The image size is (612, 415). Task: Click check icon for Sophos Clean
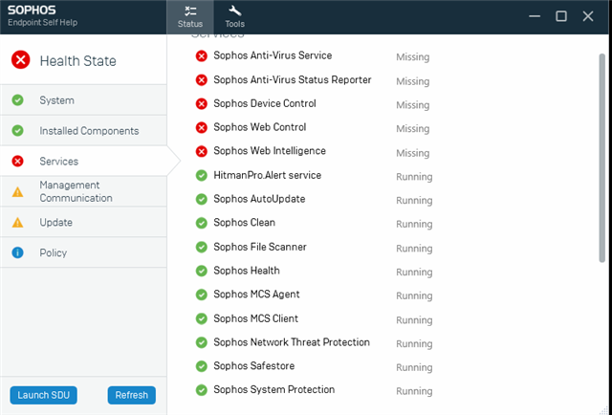click(x=202, y=224)
